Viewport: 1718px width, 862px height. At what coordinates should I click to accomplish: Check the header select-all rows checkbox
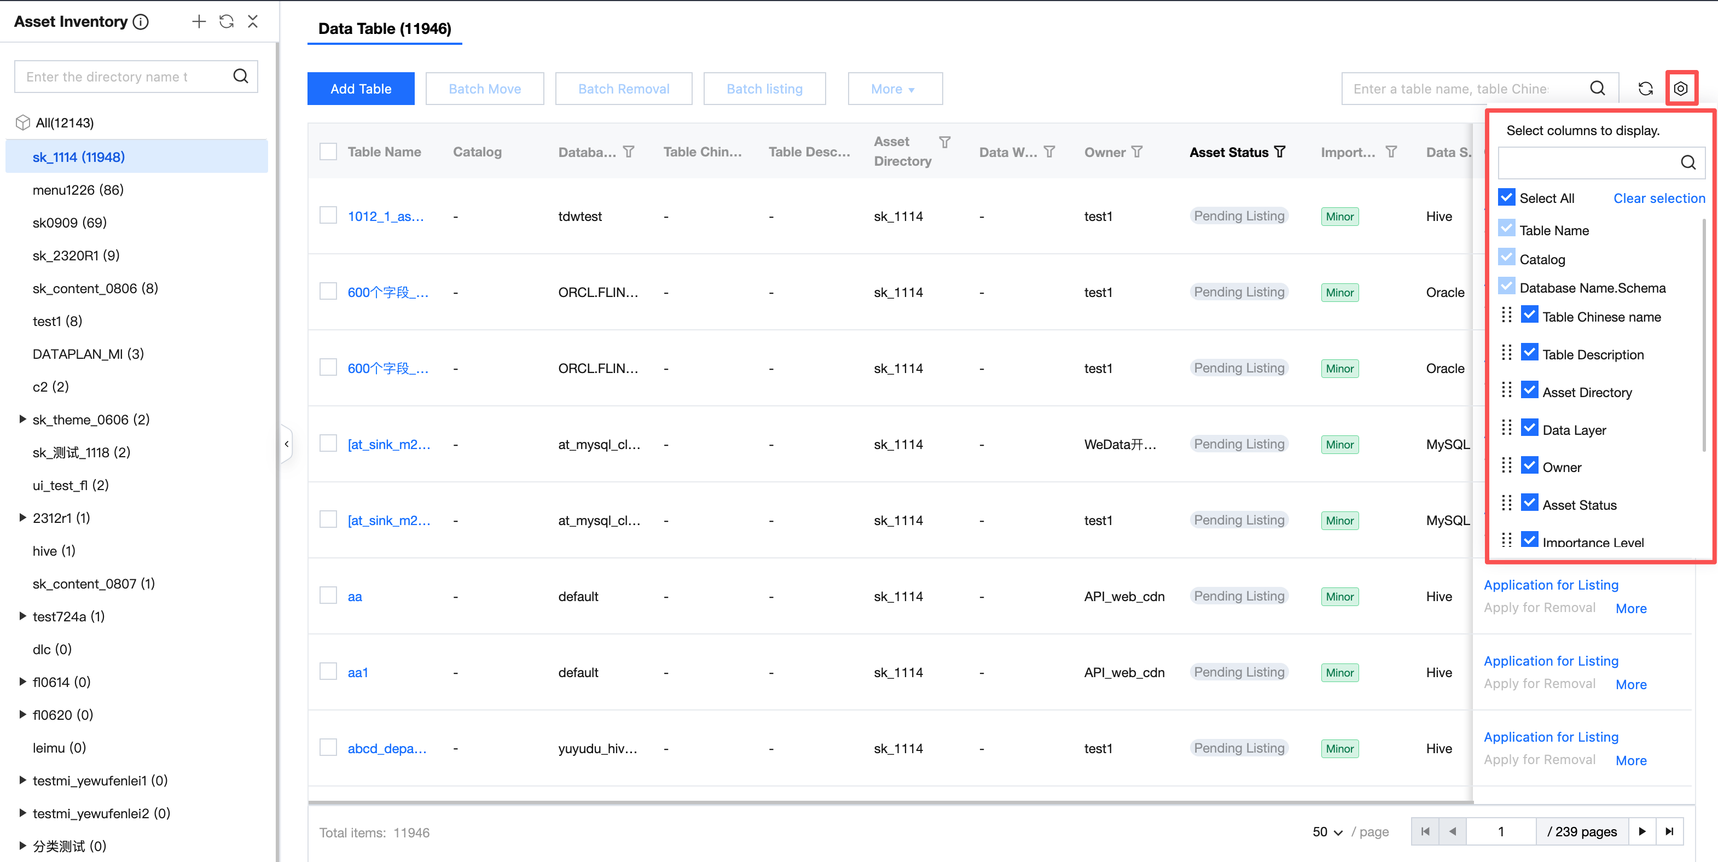pyautogui.click(x=328, y=152)
